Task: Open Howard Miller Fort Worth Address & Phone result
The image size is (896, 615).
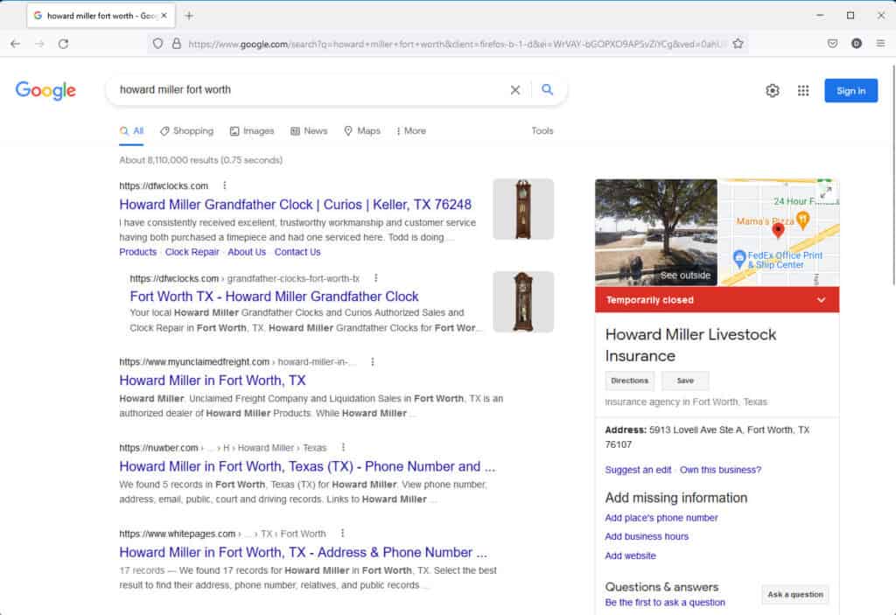Action: (x=304, y=553)
